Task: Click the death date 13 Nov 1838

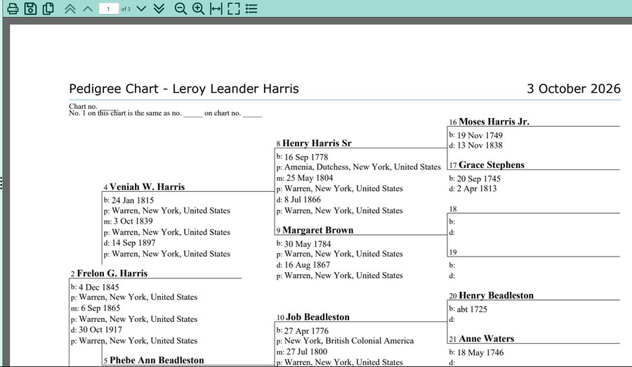Action: click(480, 146)
